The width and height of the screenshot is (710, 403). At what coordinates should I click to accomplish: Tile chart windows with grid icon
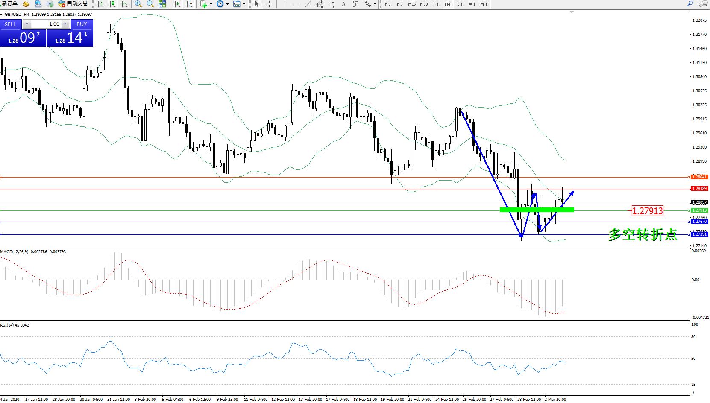pyautogui.click(x=162, y=4)
